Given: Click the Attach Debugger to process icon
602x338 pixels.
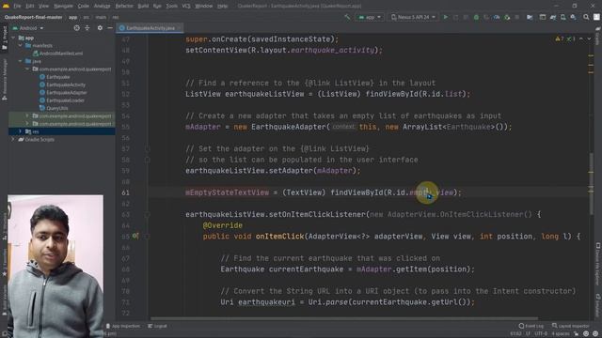Looking at the screenshot, I should [507, 17].
